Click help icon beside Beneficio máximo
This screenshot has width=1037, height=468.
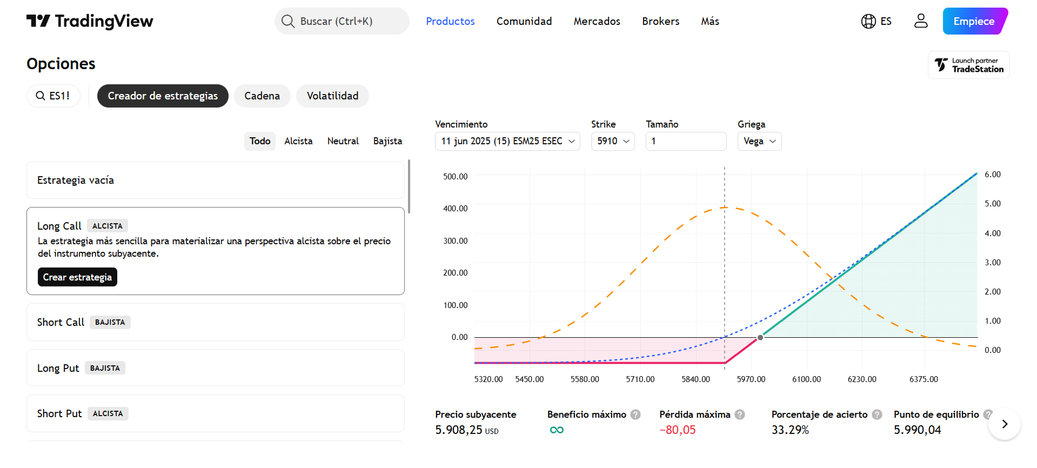coord(635,414)
